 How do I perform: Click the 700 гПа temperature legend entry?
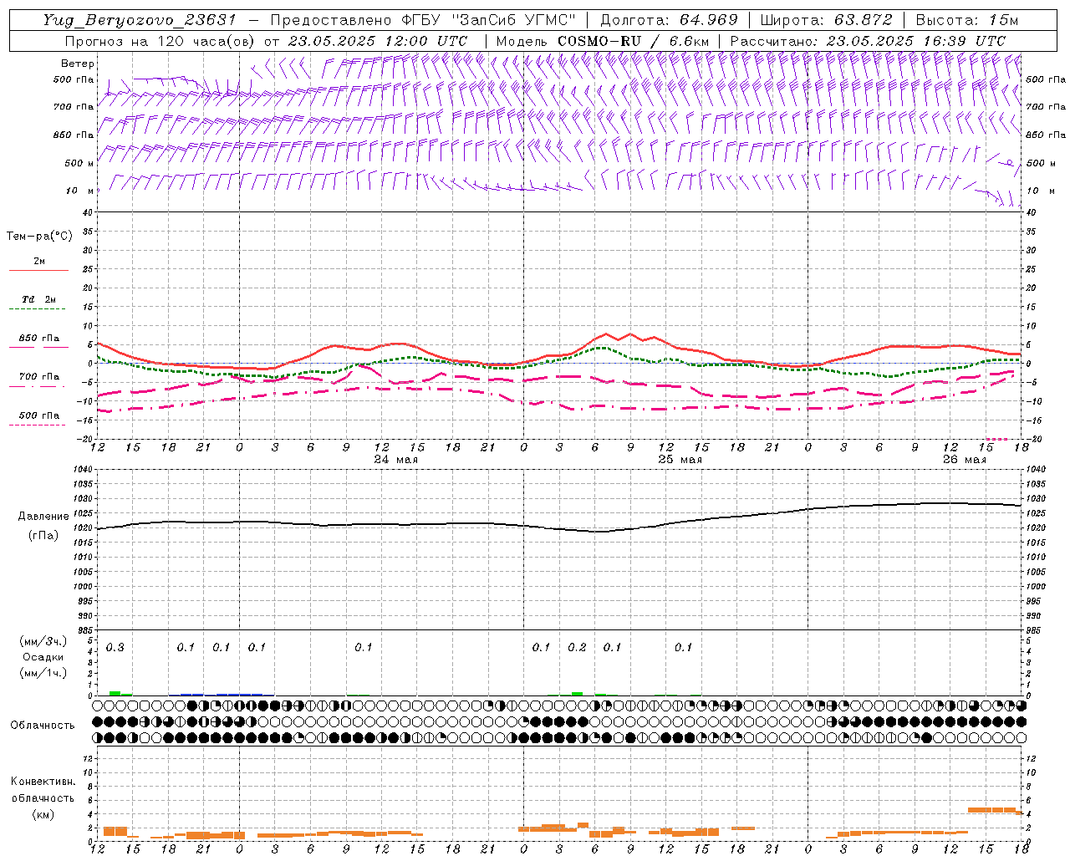pos(39,377)
